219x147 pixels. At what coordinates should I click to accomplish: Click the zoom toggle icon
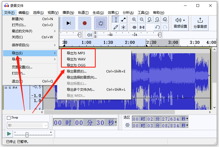[x=165, y=20]
